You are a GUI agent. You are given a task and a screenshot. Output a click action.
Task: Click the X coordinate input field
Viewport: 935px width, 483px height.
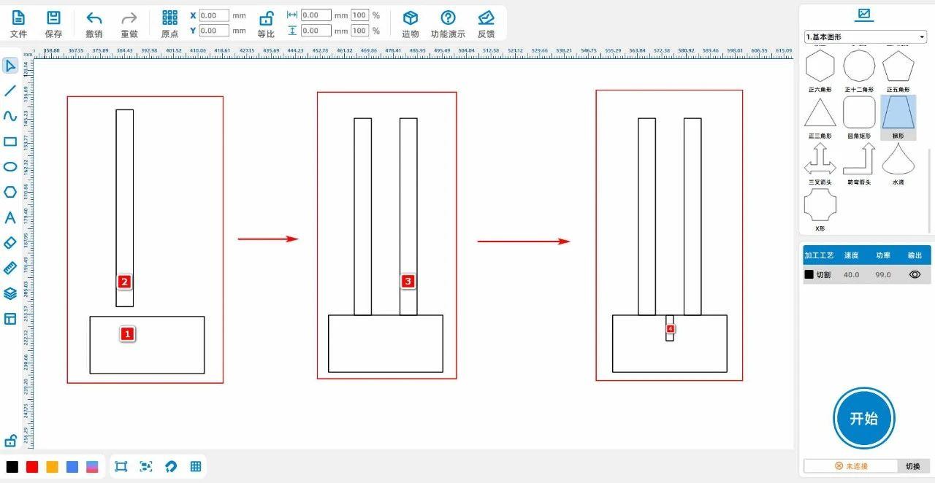pos(213,15)
